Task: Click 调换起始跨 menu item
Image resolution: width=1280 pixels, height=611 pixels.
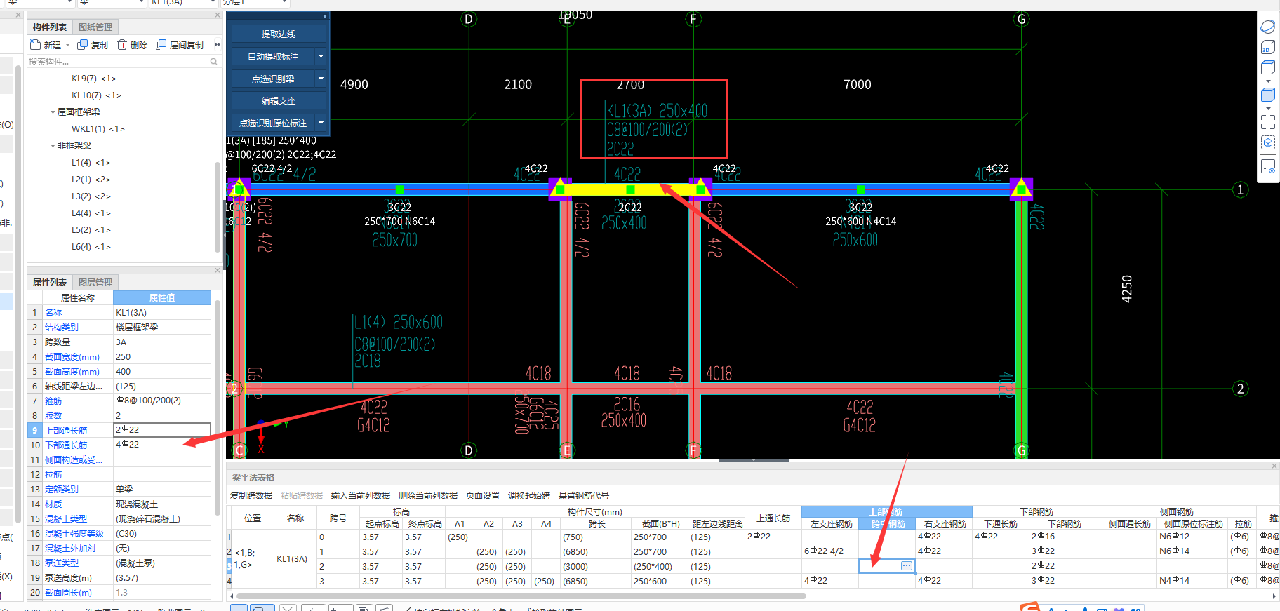Action: (529, 495)
